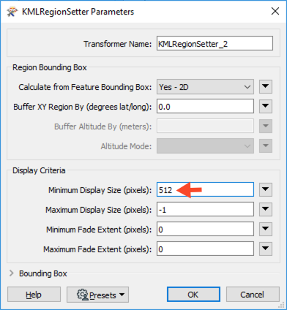Open arrow menu beside Minimum Fade Extent
This screenshot has height=310, width=287.
pyautogui.click(x=266, y=229)
